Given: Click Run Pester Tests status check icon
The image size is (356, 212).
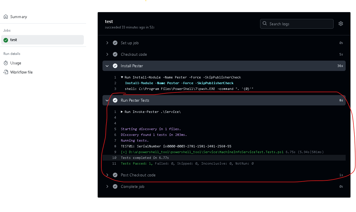Looking at the screenshot, I should click(115, 100).
